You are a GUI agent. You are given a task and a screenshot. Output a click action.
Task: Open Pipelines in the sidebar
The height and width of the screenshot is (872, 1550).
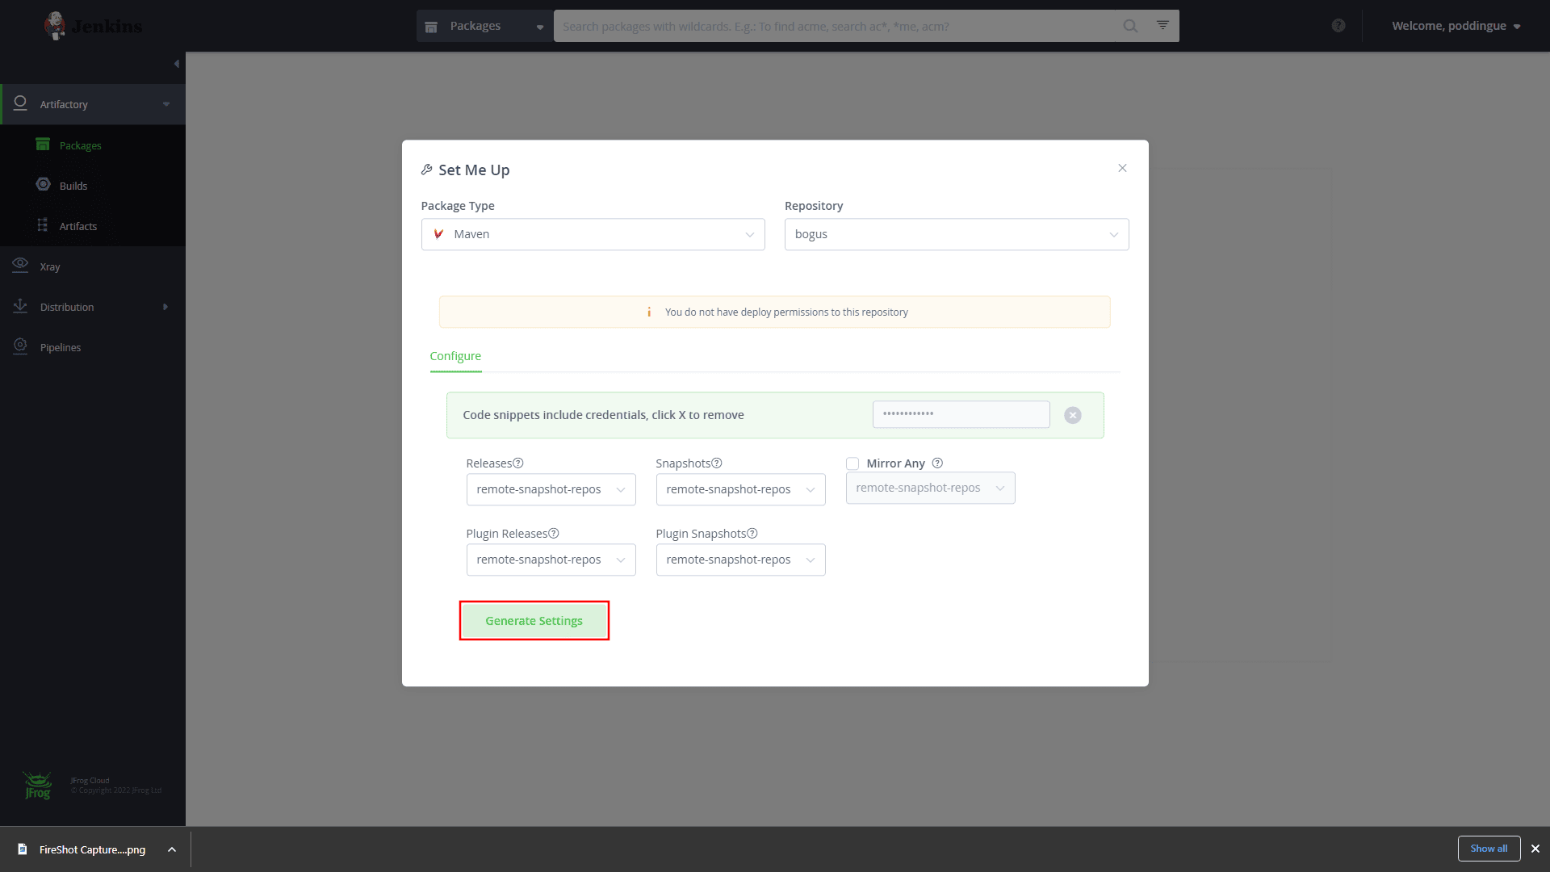click(x=61, y=347)
